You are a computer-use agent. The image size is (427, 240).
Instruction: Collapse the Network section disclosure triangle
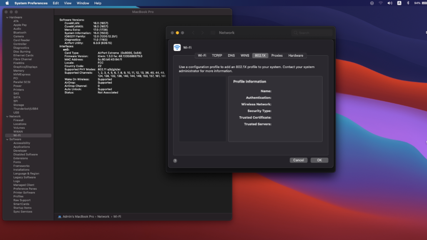coord(7,116)
